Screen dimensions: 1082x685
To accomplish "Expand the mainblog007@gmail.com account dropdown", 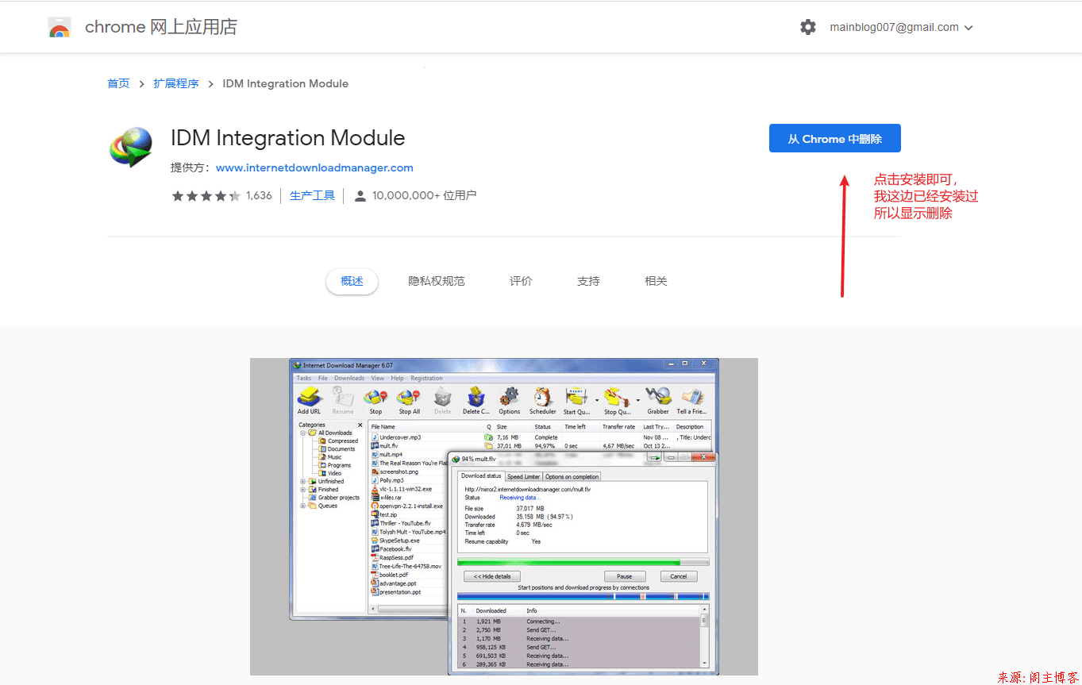I will tap(902, 27).
